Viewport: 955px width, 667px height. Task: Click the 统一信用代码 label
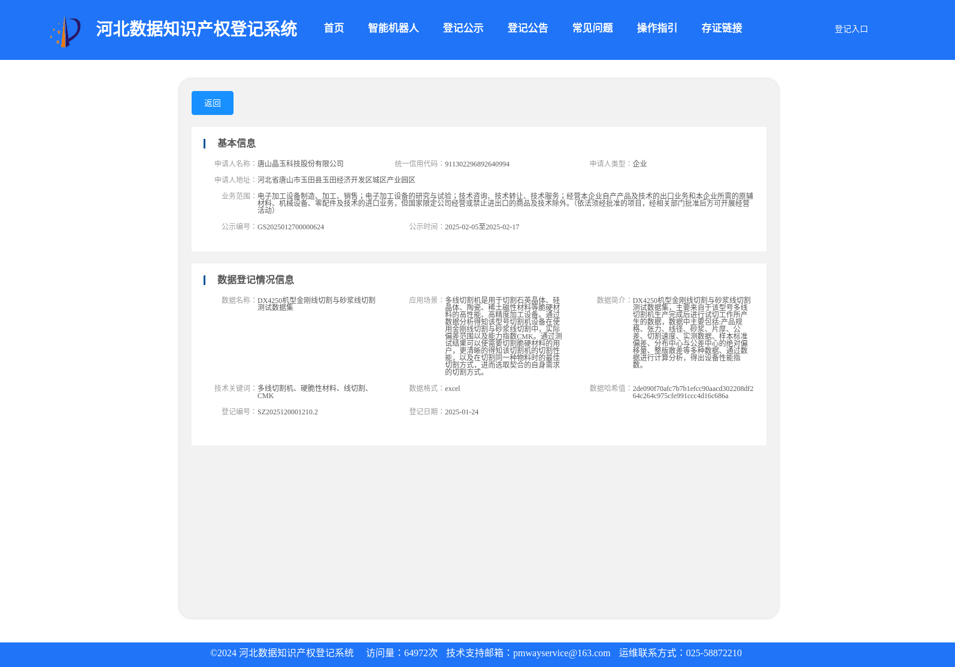[419, 163]
